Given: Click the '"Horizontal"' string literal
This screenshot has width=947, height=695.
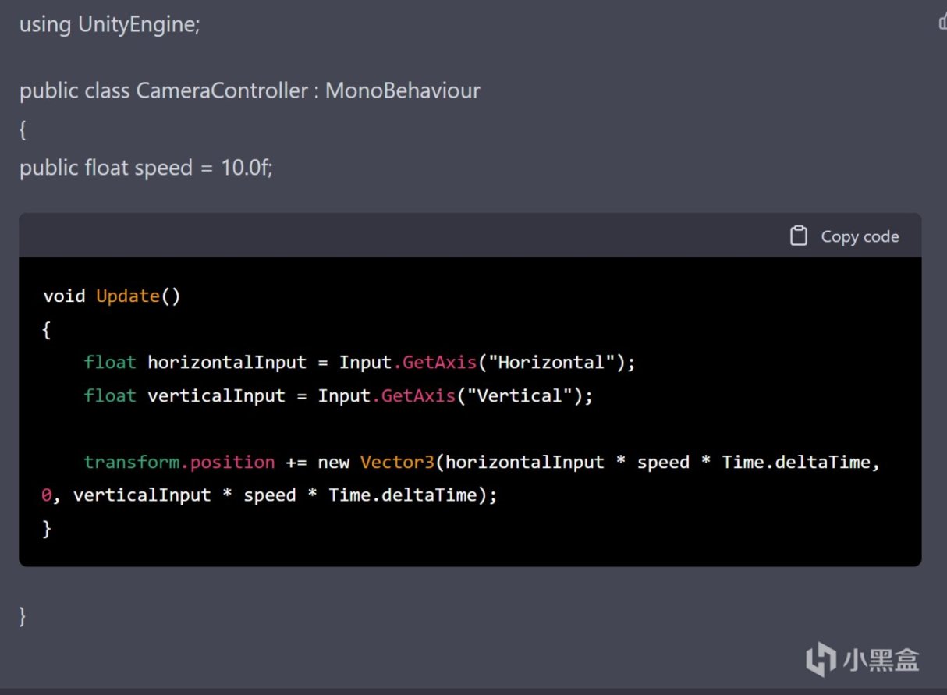Looking at the screenshot, I should 552,363.
